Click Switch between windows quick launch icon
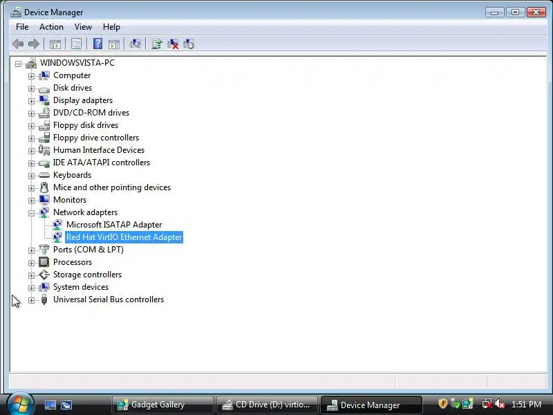The height and width of the screenshot is (415, 553). (66, 405)
